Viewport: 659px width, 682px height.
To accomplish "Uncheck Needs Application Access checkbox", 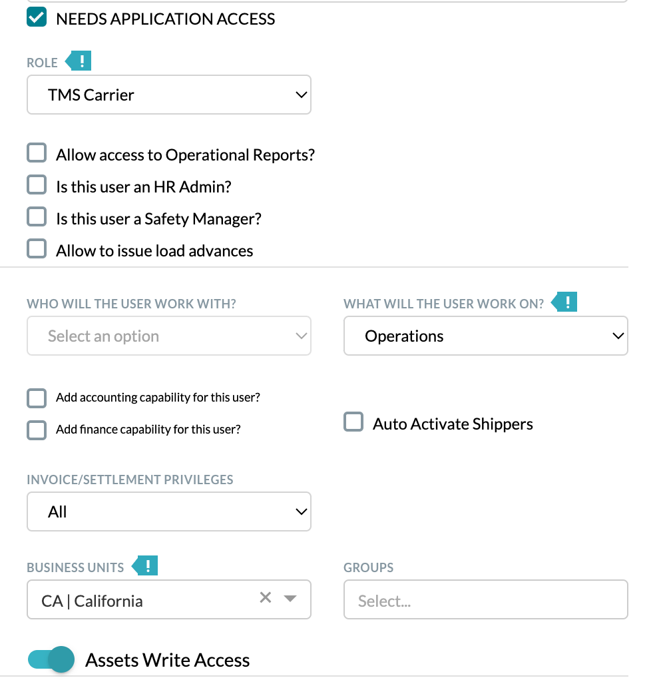I will coord(37,17).
